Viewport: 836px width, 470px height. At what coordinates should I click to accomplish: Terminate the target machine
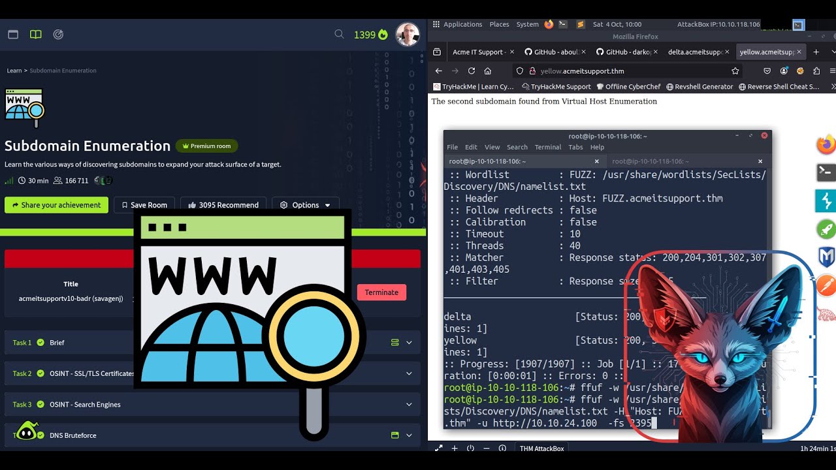coord(381,292)
